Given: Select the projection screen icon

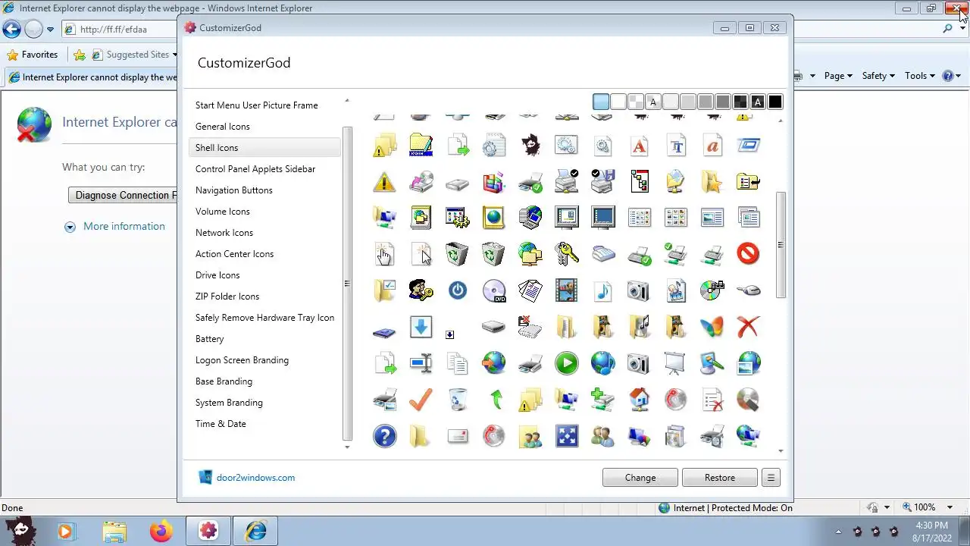Looking at the screenshot, I should coord(675,363).
